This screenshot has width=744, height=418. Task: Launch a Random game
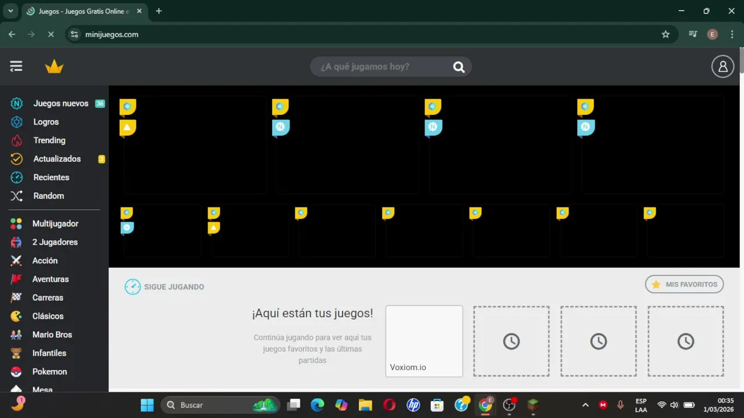[49, 196]
